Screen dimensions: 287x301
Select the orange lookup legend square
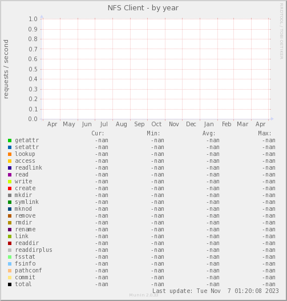click(x=10, y=154)
